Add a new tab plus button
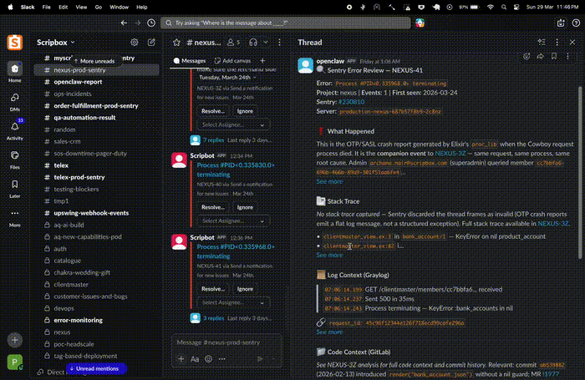 coord(262,61)
